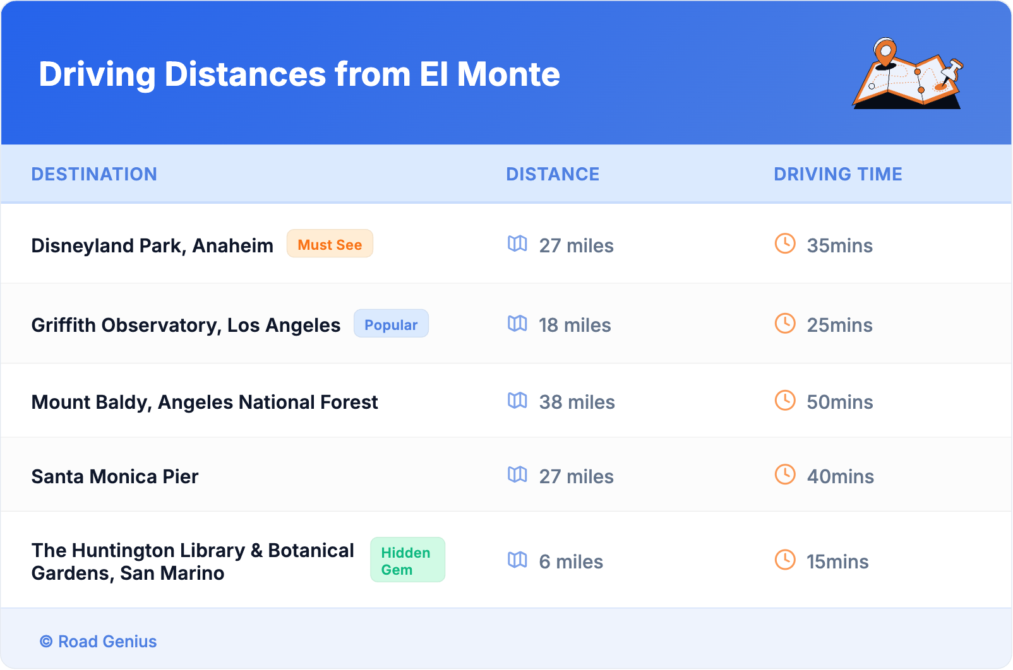Click the map icon beside 6 miles
Viewport: 1013px width, 670px height.
coord(517,560)
